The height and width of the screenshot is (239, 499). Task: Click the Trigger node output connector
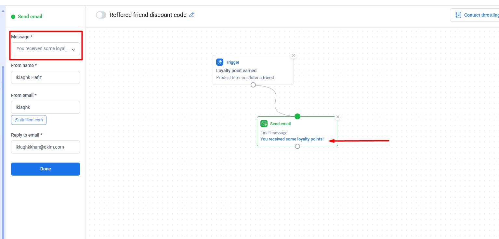[x=253, y=85]
